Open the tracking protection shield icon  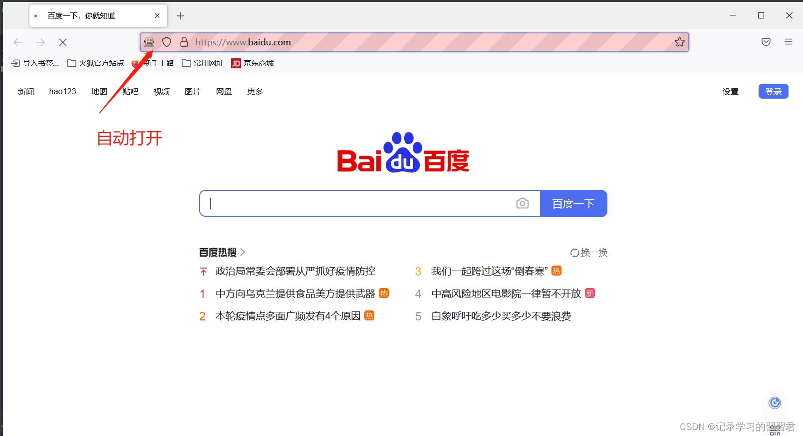(x=167, y=42)
